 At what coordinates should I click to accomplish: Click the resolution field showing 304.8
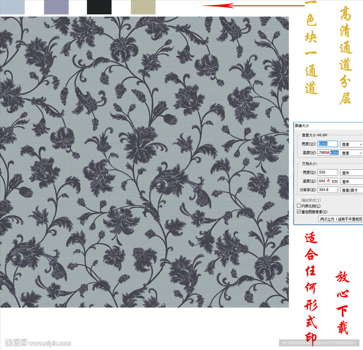coord(328,190)
